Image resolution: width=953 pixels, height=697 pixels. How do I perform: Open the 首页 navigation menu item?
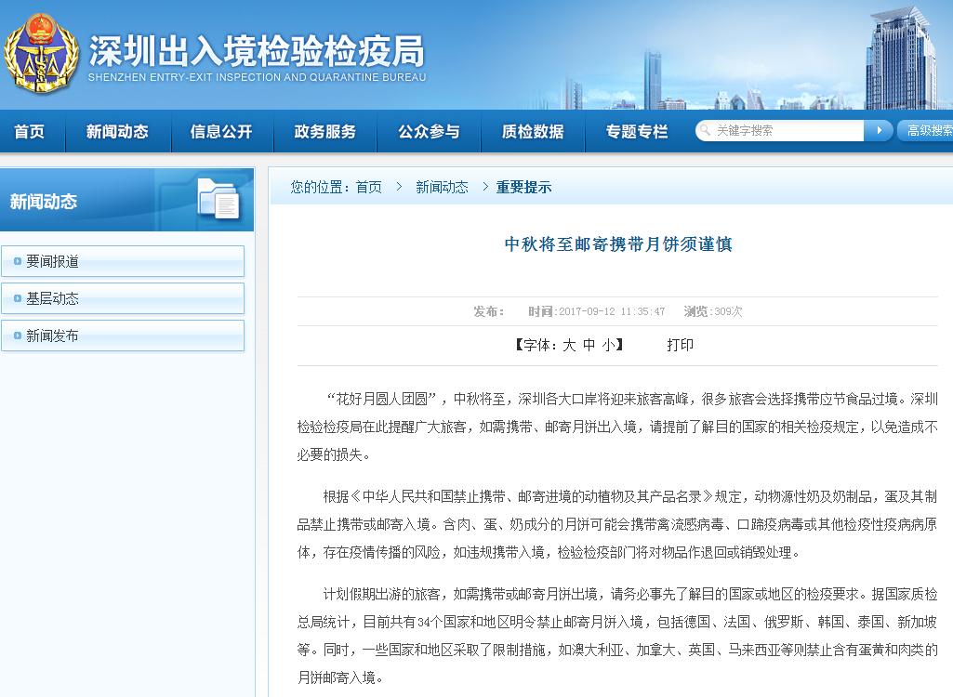[29, 131]
